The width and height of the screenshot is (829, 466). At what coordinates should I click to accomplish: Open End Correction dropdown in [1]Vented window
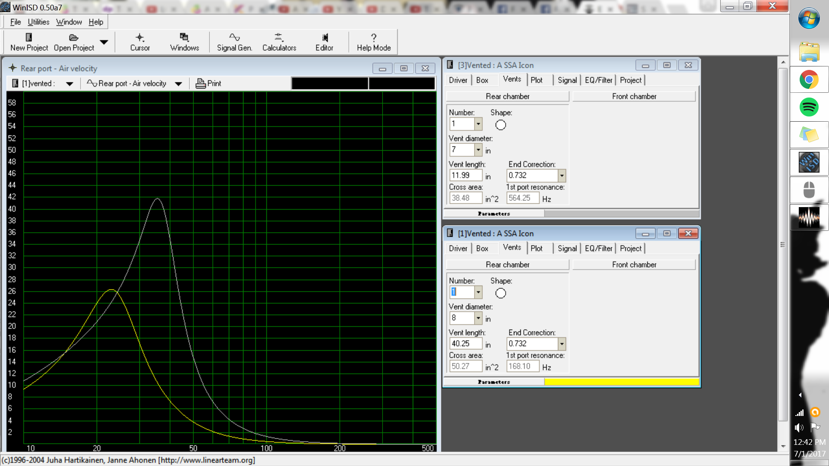[x=562, y=344]
